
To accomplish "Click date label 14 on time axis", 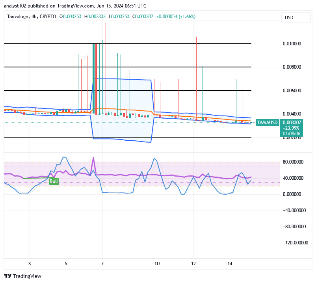I will point(230,263).
